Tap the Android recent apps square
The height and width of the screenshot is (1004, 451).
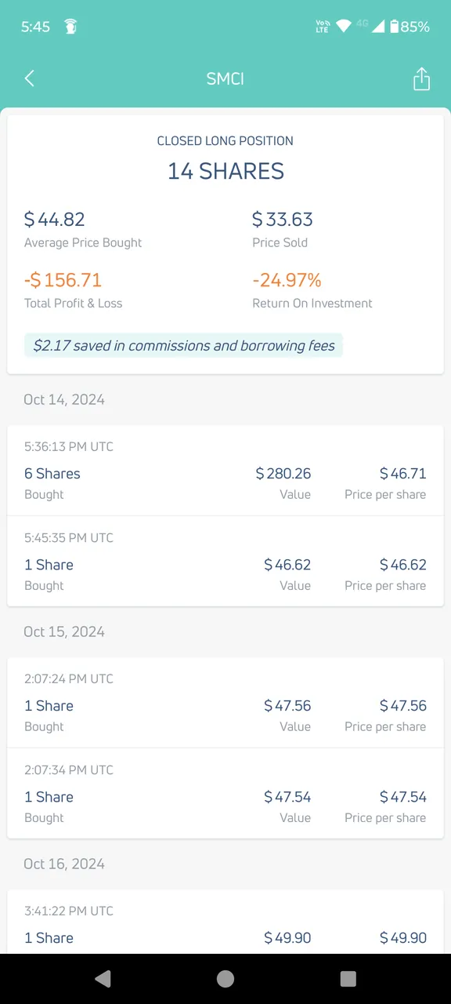(x=348, y=978)
